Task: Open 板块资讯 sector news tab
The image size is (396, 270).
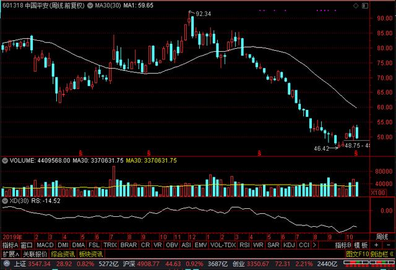Action: [x=89, y=253]
